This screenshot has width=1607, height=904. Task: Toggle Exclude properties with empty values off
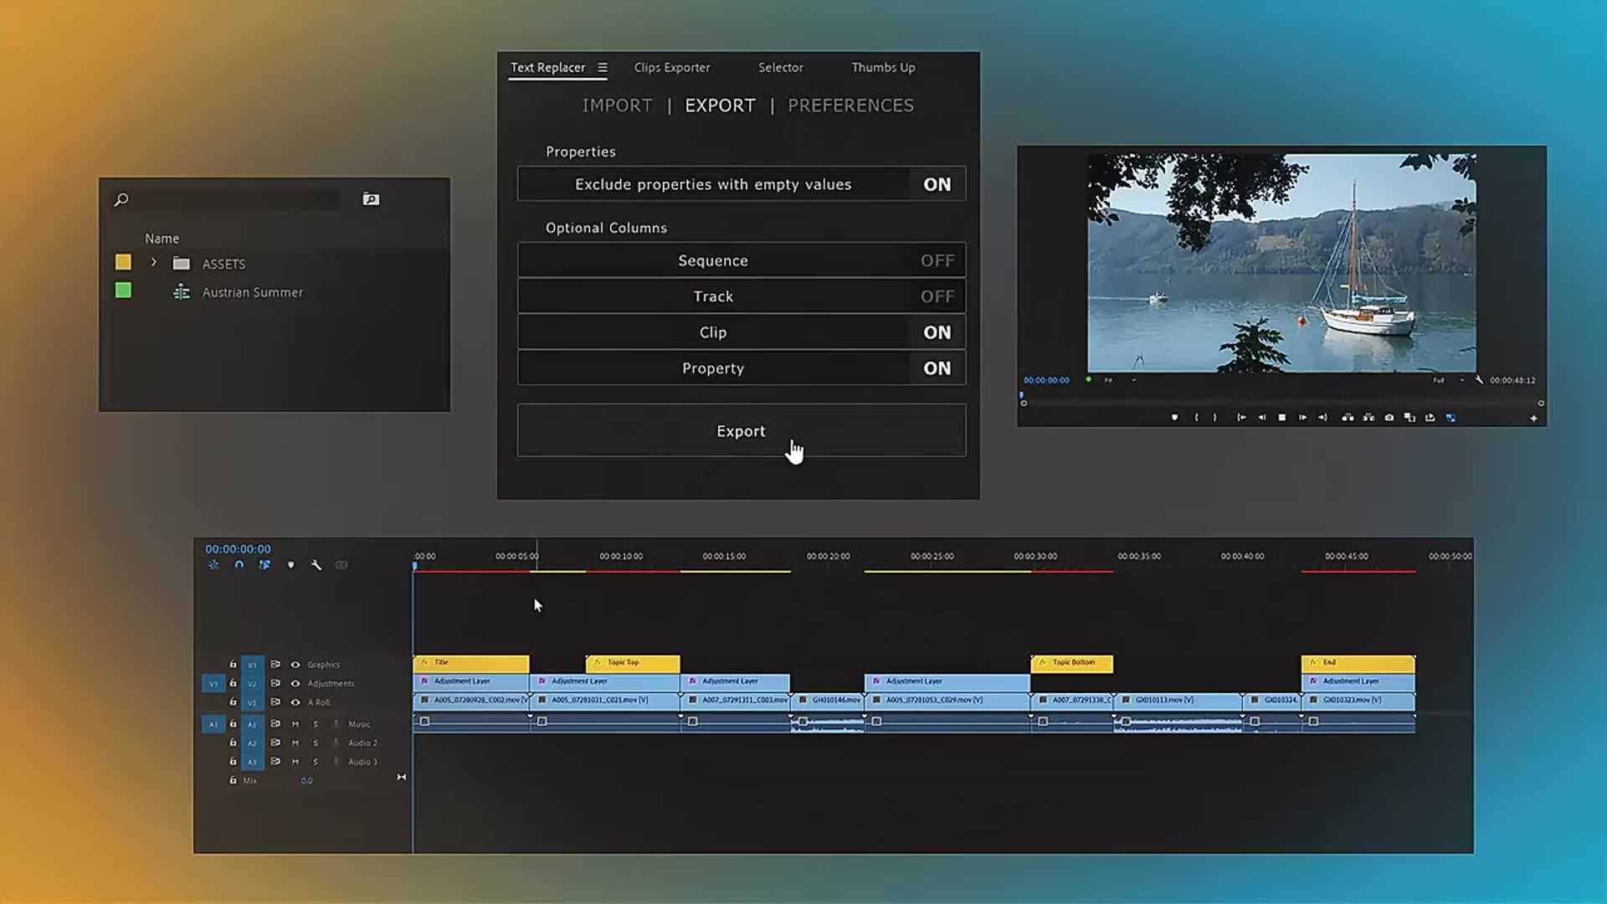(x=937, y=185)
